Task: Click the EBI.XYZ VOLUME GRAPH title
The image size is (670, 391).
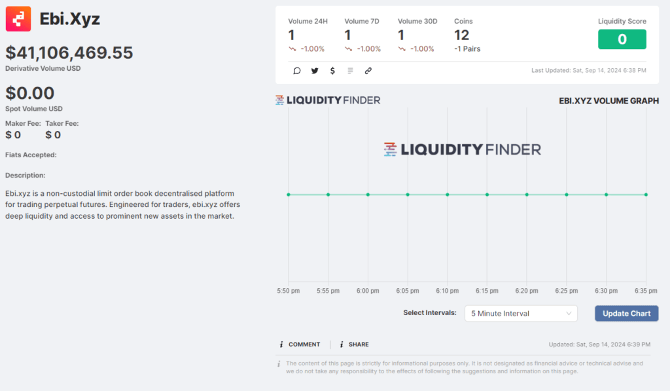Action: pyautogui.click(x=609, y=101)
